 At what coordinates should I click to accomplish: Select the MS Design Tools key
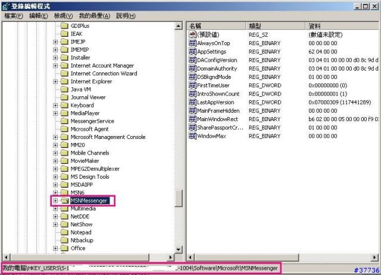90,177
